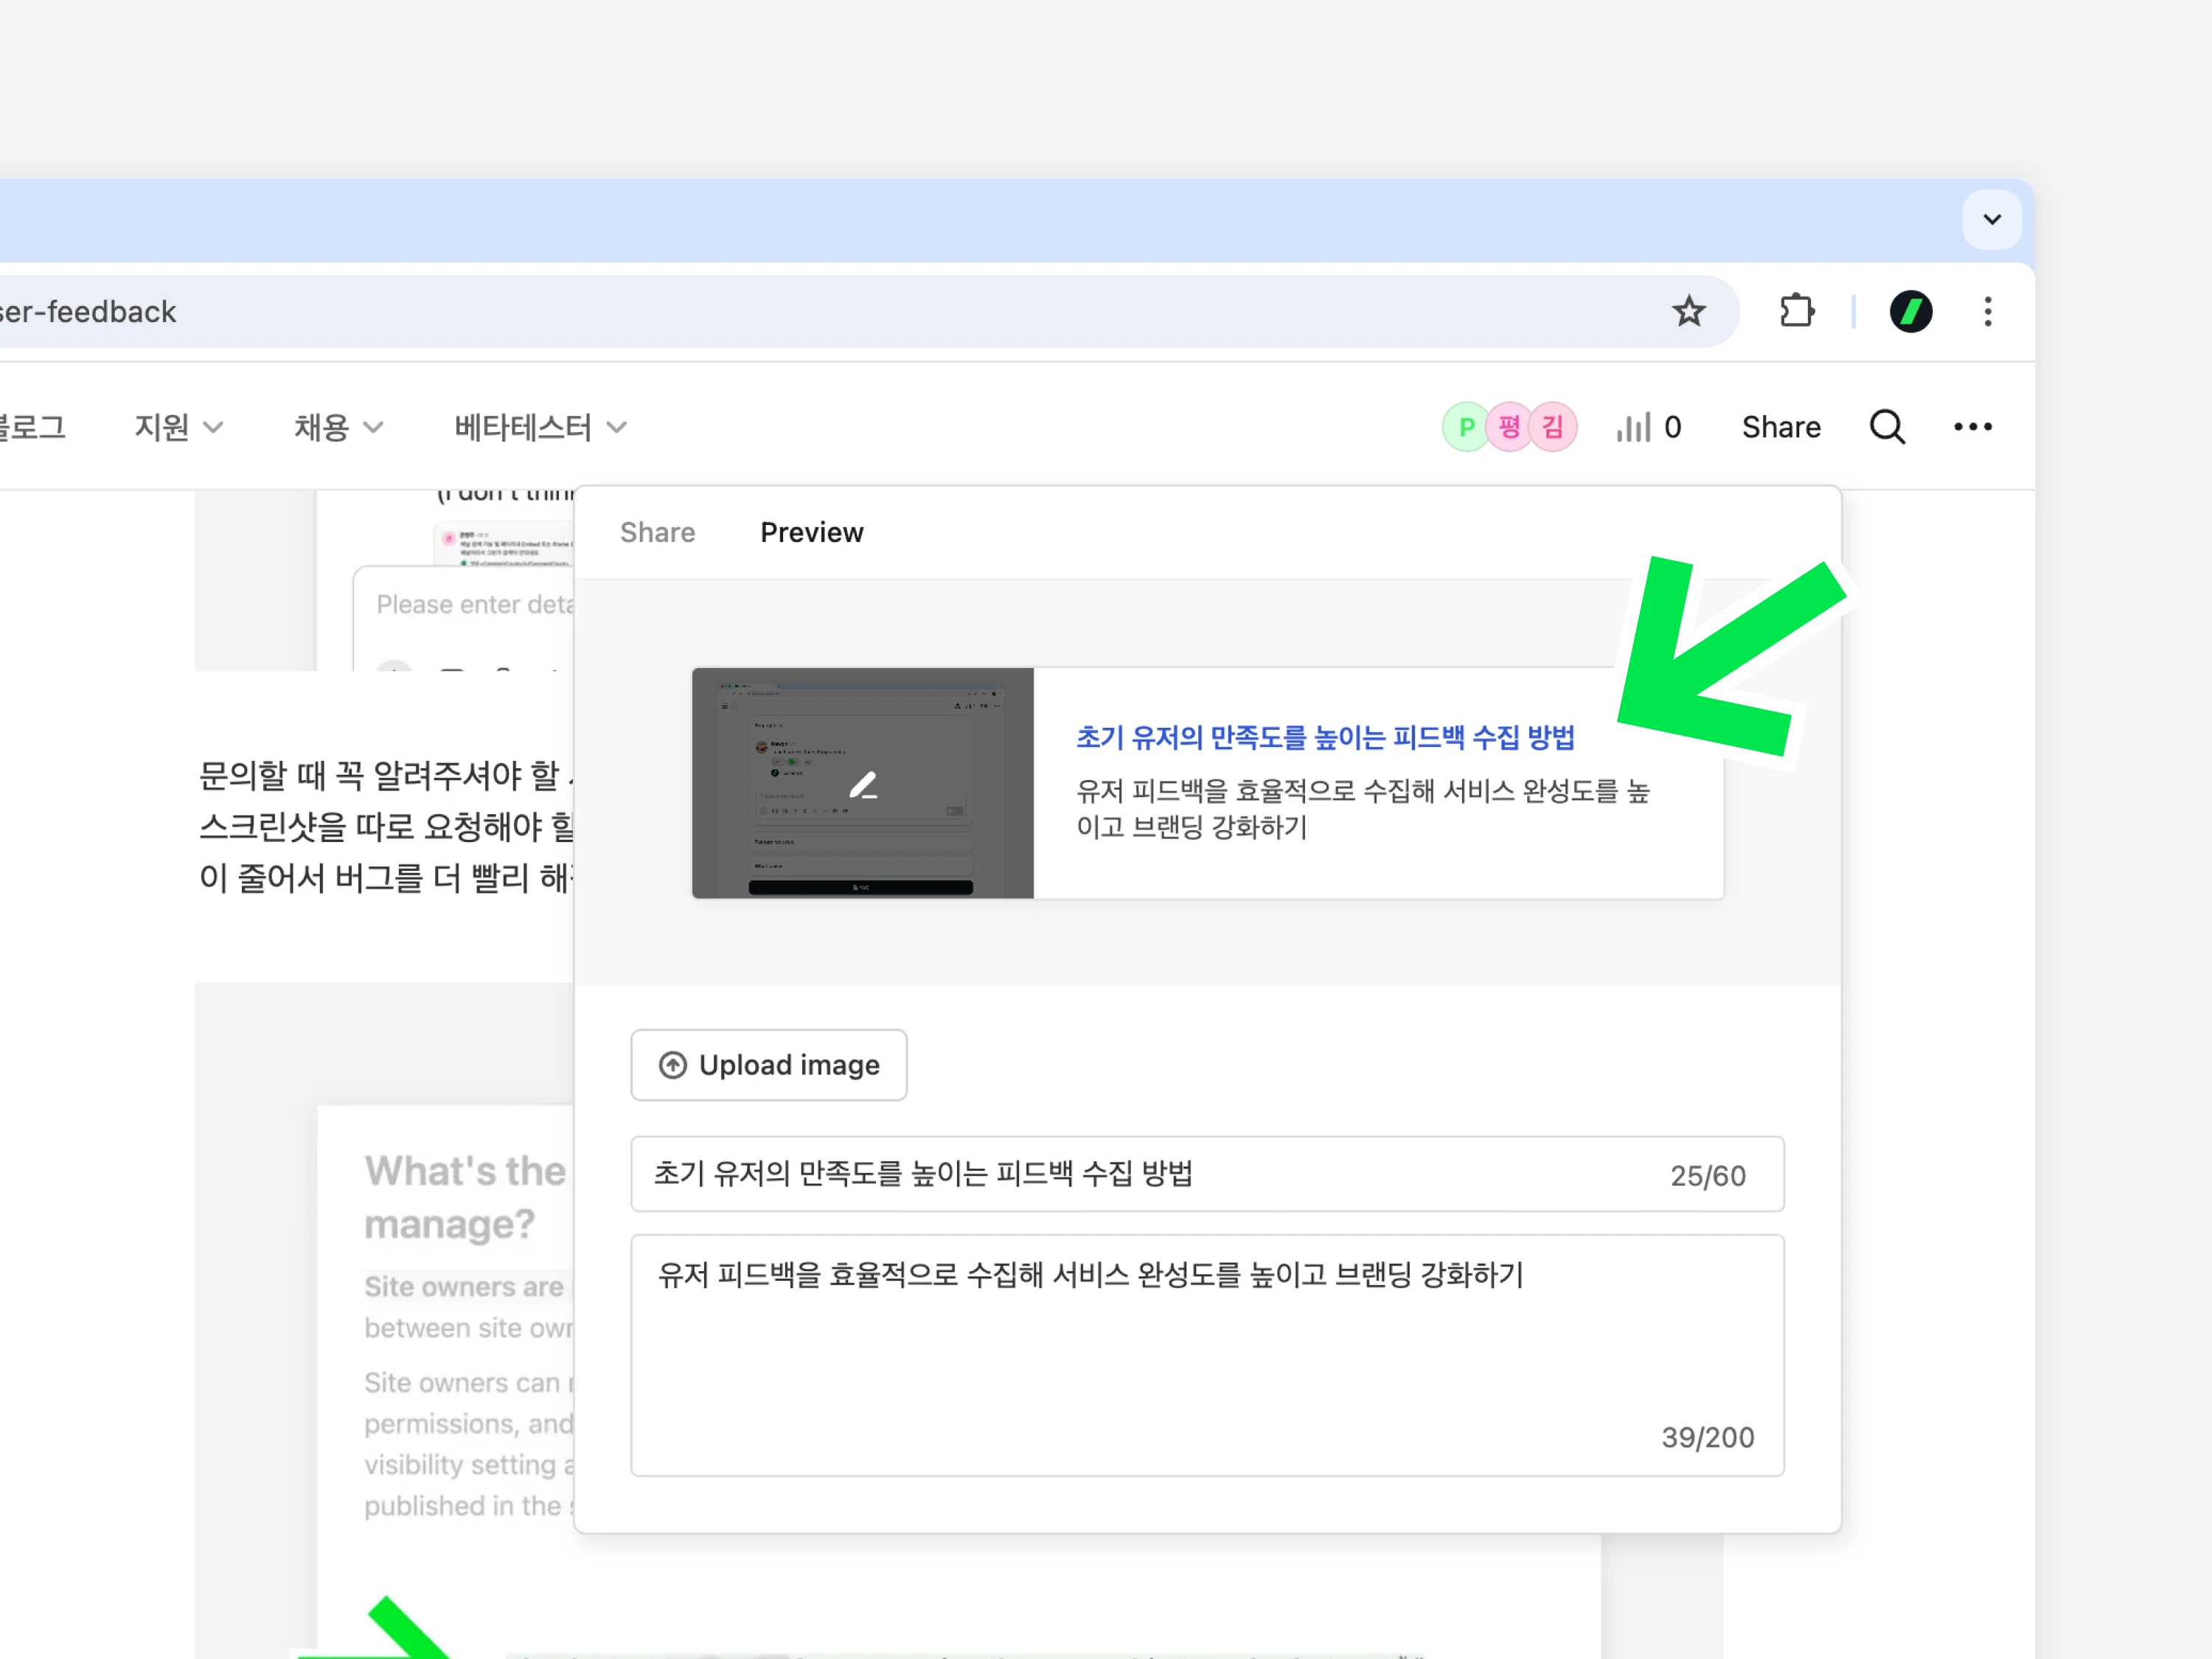Expand the tab search chevron button

[1991, 219]
